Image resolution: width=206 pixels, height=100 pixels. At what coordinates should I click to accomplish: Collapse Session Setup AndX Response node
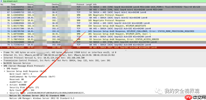5,71
